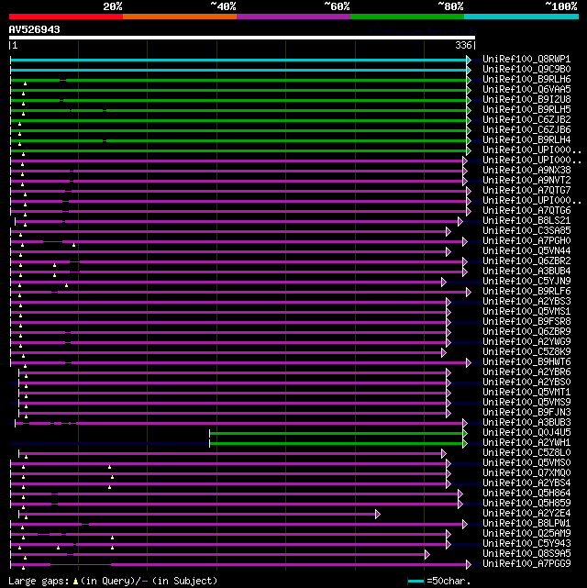Click the green arrowhead of the B9RLH4 alignment
The width and height of the screenshot is (587, 588).
pyautogui.click(x=469, y=141)
